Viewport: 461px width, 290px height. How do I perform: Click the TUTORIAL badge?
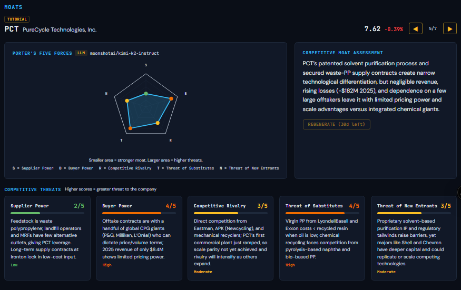tap(17, 19)
